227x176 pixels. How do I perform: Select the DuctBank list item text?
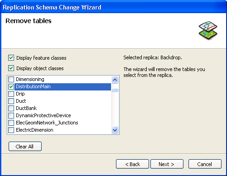click(x=26, y=108)
